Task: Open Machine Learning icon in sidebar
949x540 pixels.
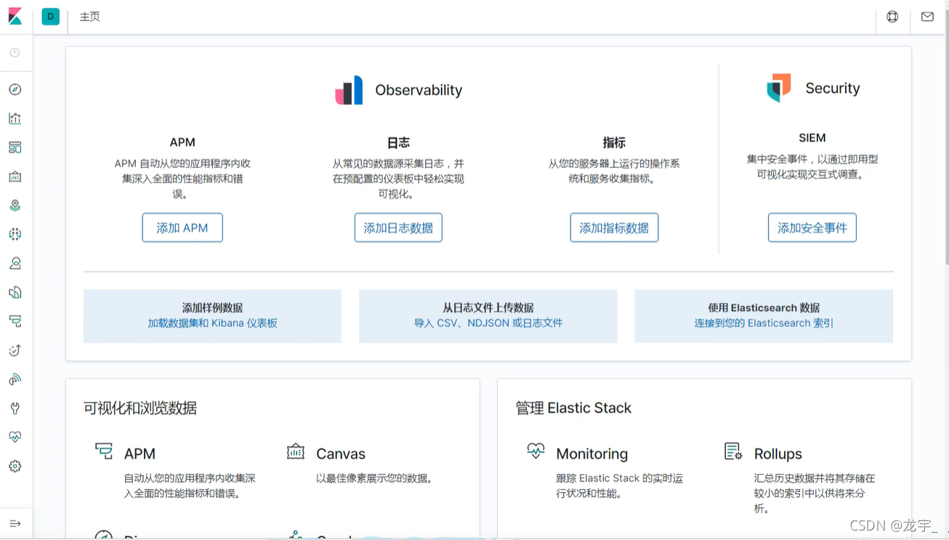Action: point(15,234)
